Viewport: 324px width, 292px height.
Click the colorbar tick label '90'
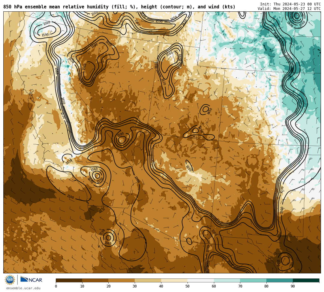(293, 286)
